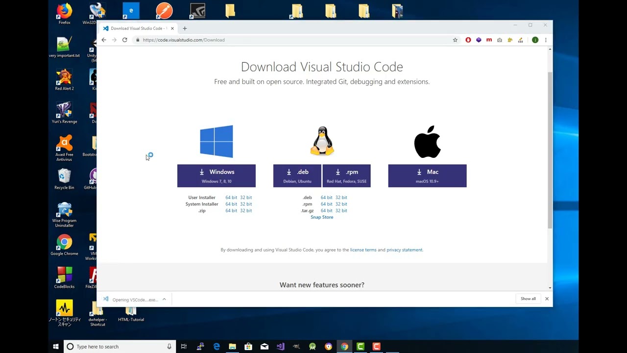
Task: Download the Windows System Installer 64 bit
Action: 231,204
